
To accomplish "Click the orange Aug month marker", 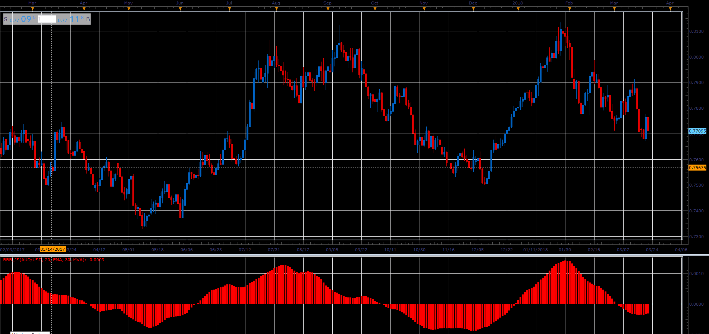I will tap(276, 8).
